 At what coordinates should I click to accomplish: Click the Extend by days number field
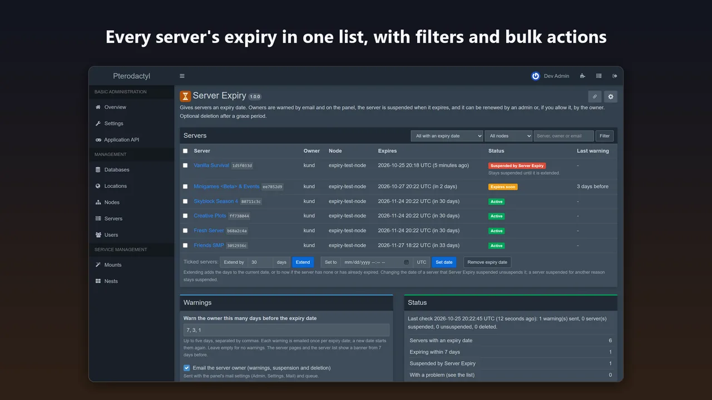(x=260, y=262)
